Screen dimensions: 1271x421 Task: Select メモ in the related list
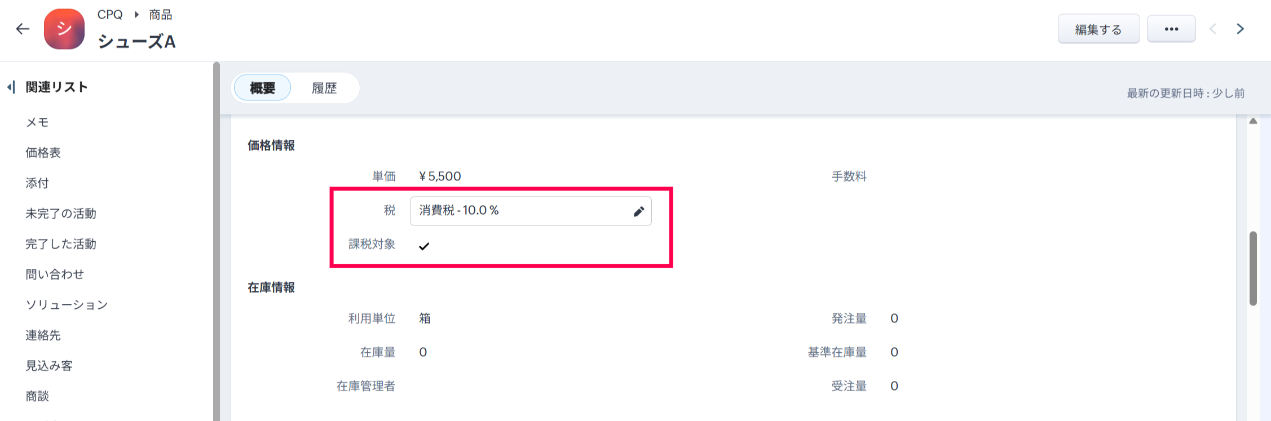(37, 122)
